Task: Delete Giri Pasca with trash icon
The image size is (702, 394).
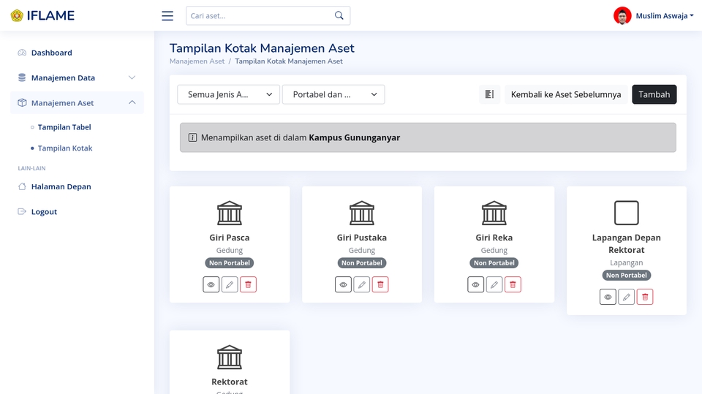Action: click(x=248, y=284)
